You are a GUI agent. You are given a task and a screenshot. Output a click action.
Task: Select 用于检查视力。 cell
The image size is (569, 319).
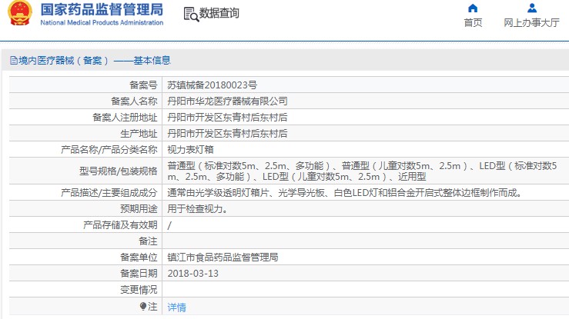(198, 209)
